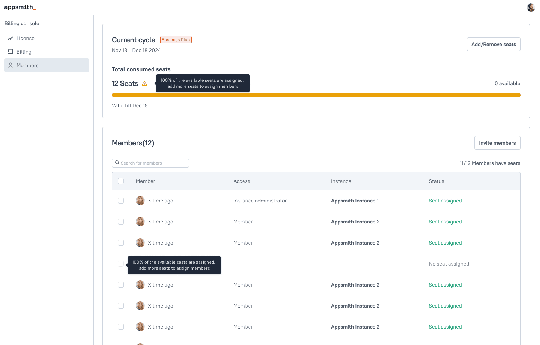
Task: Click the Business Plan badge
Action: (x=176, y=40)
